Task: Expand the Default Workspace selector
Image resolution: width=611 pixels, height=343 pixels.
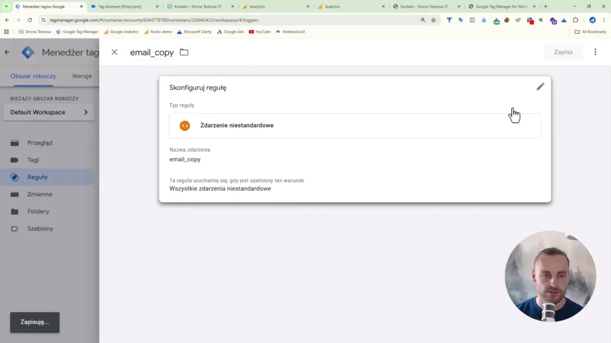Action: (x=49, y=113)
